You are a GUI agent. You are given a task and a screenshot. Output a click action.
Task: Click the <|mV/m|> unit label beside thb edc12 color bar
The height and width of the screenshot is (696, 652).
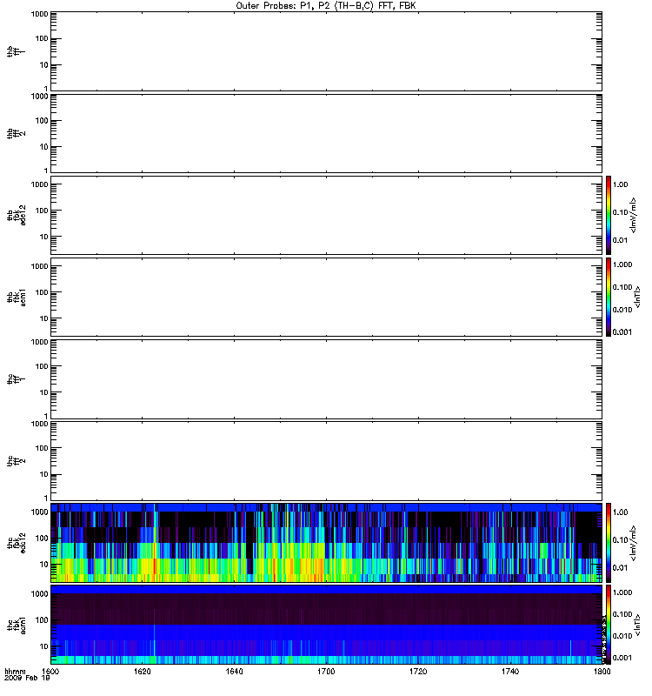click(634, 215)
